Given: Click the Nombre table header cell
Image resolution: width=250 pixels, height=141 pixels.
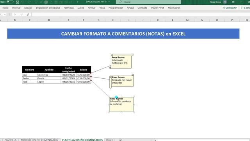Looking at the screenshot, I should pyautogui.click(x=30, y=70).
